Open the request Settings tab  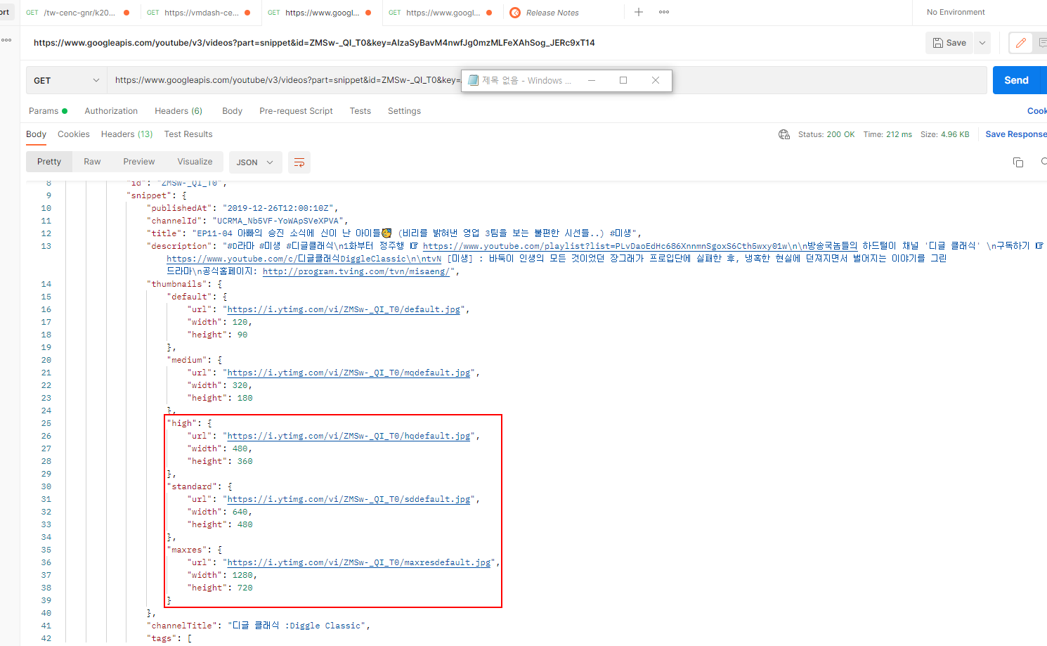[404, 111]
